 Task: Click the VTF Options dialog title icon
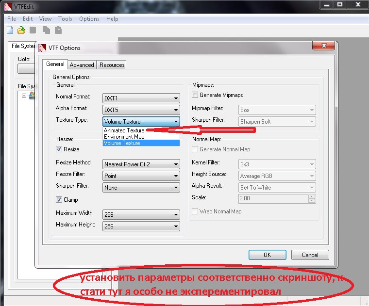click(x=42, y=48)
